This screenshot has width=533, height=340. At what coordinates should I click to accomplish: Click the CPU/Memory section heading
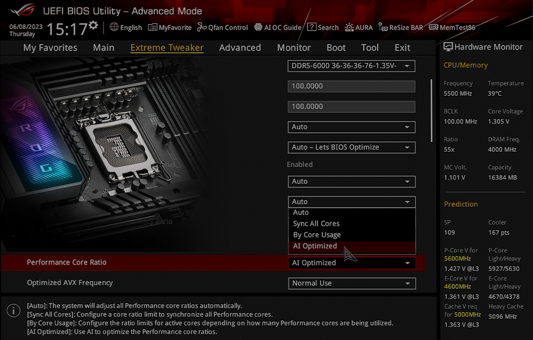pos(466,65)
